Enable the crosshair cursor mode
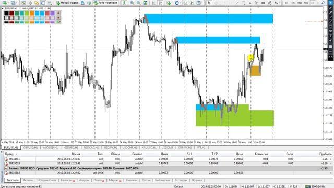This screenshot has height=188, width=334. coord(216,3)
